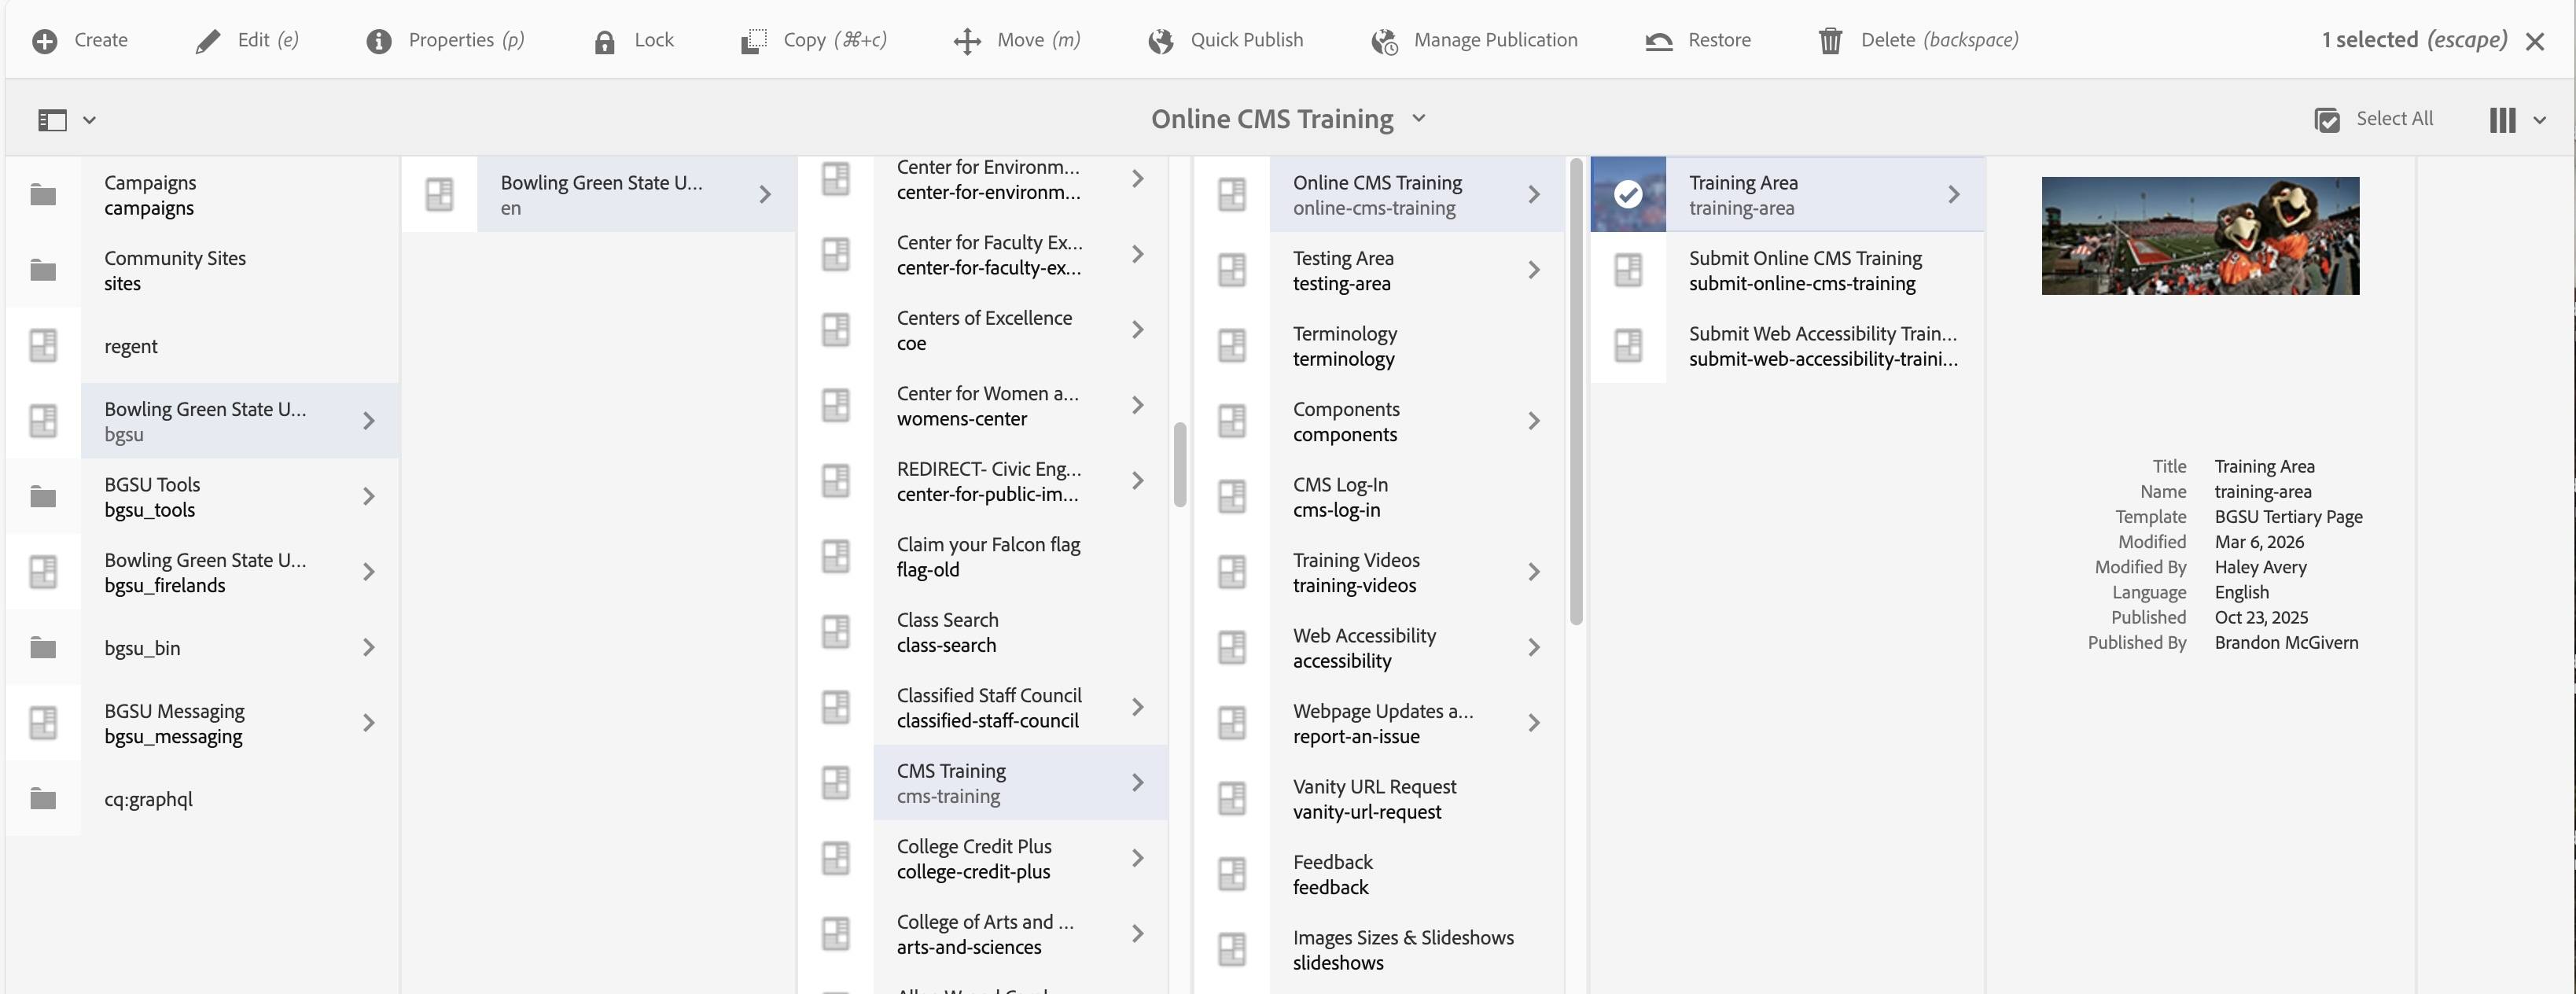Select the Vanity URL Request page icon
The height and width of the screenshot is (994, 2576).
pos(1232,798)
